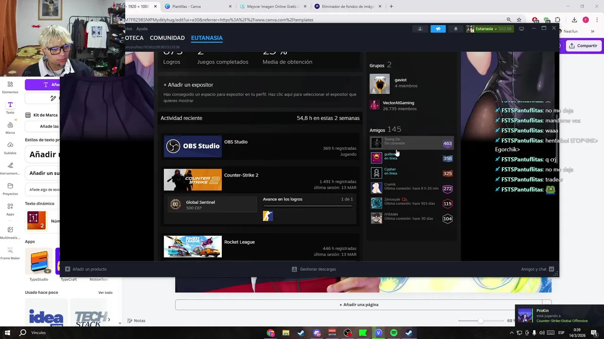Switch to Mejorar Imagen Online tab
This screenshot has height=339, width=604.
point(273,7)
